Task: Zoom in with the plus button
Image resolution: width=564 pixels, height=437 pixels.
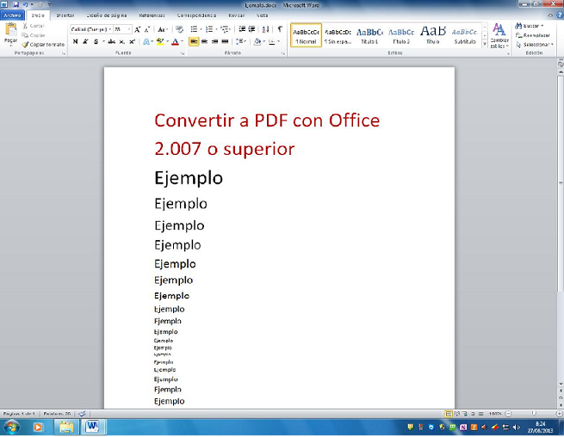Action: (x=559, y=414)
